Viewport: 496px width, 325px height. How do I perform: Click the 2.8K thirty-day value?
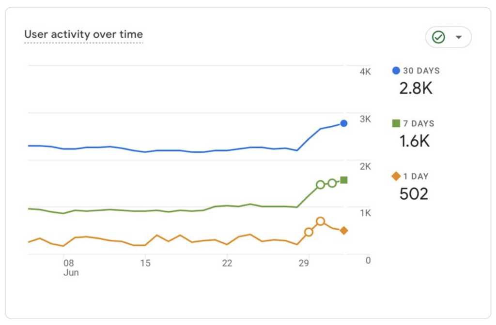pos(416,89)
